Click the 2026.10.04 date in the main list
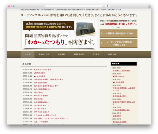 coord(27,70)
